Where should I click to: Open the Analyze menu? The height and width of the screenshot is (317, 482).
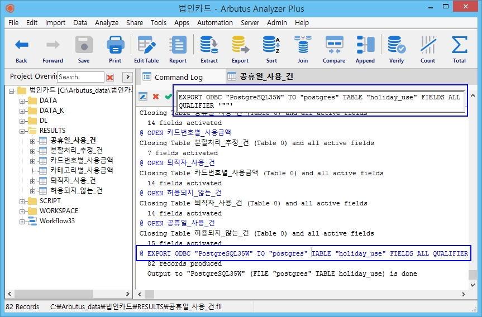coord(107,23)
